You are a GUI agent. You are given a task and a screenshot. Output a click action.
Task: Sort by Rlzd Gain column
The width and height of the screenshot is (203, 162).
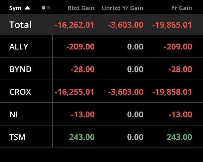coord(81,8)
